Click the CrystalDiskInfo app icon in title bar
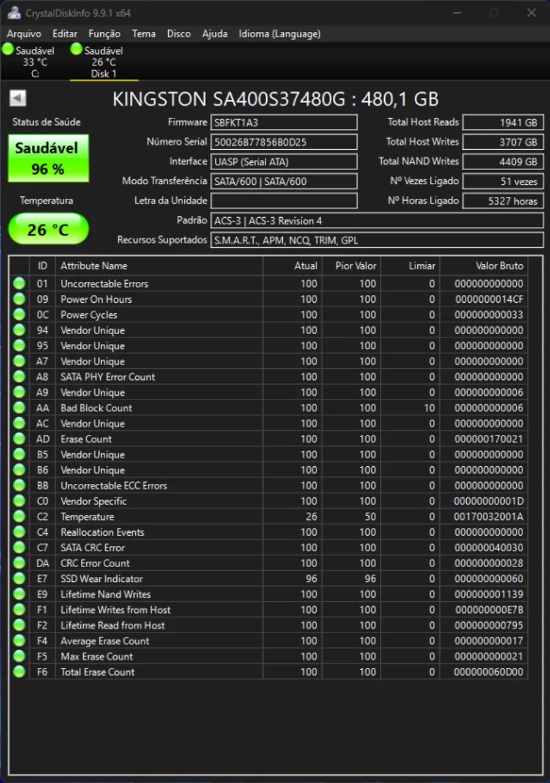 tap(14, 13)
